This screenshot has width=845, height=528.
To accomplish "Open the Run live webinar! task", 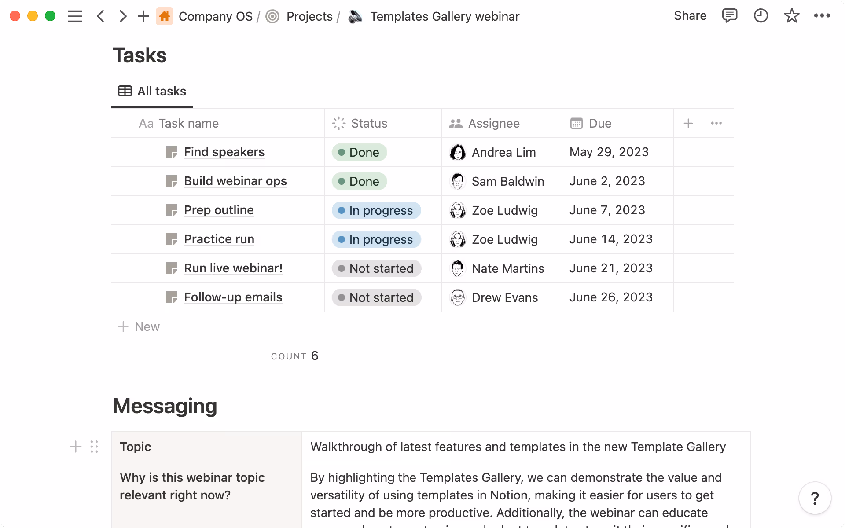I will [x=233, y=268].
